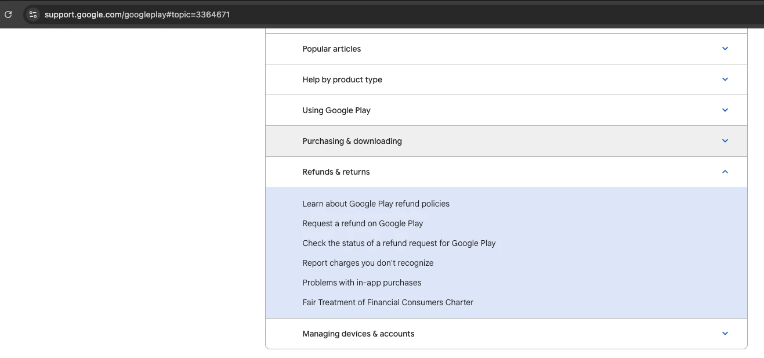
Task: Open Learn about Google Play refund policies
Action: coord(376,204)
